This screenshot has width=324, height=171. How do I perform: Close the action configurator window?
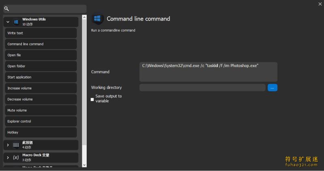pos(320,4)
